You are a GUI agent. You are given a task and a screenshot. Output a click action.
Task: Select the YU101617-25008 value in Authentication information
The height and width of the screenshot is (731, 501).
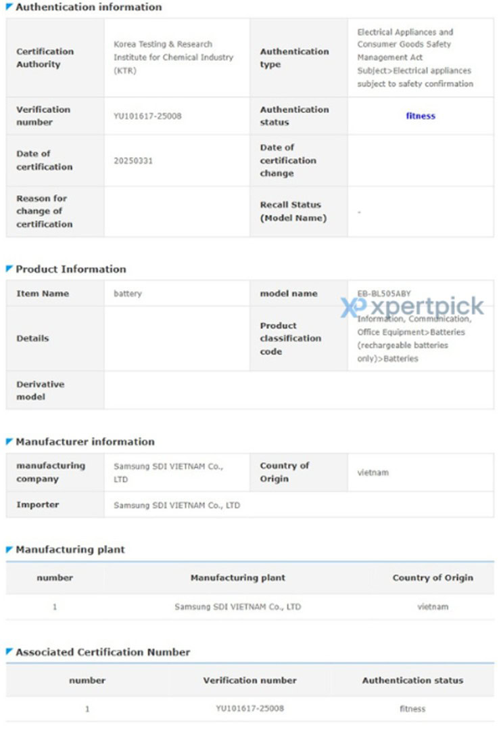click(147, 116)
